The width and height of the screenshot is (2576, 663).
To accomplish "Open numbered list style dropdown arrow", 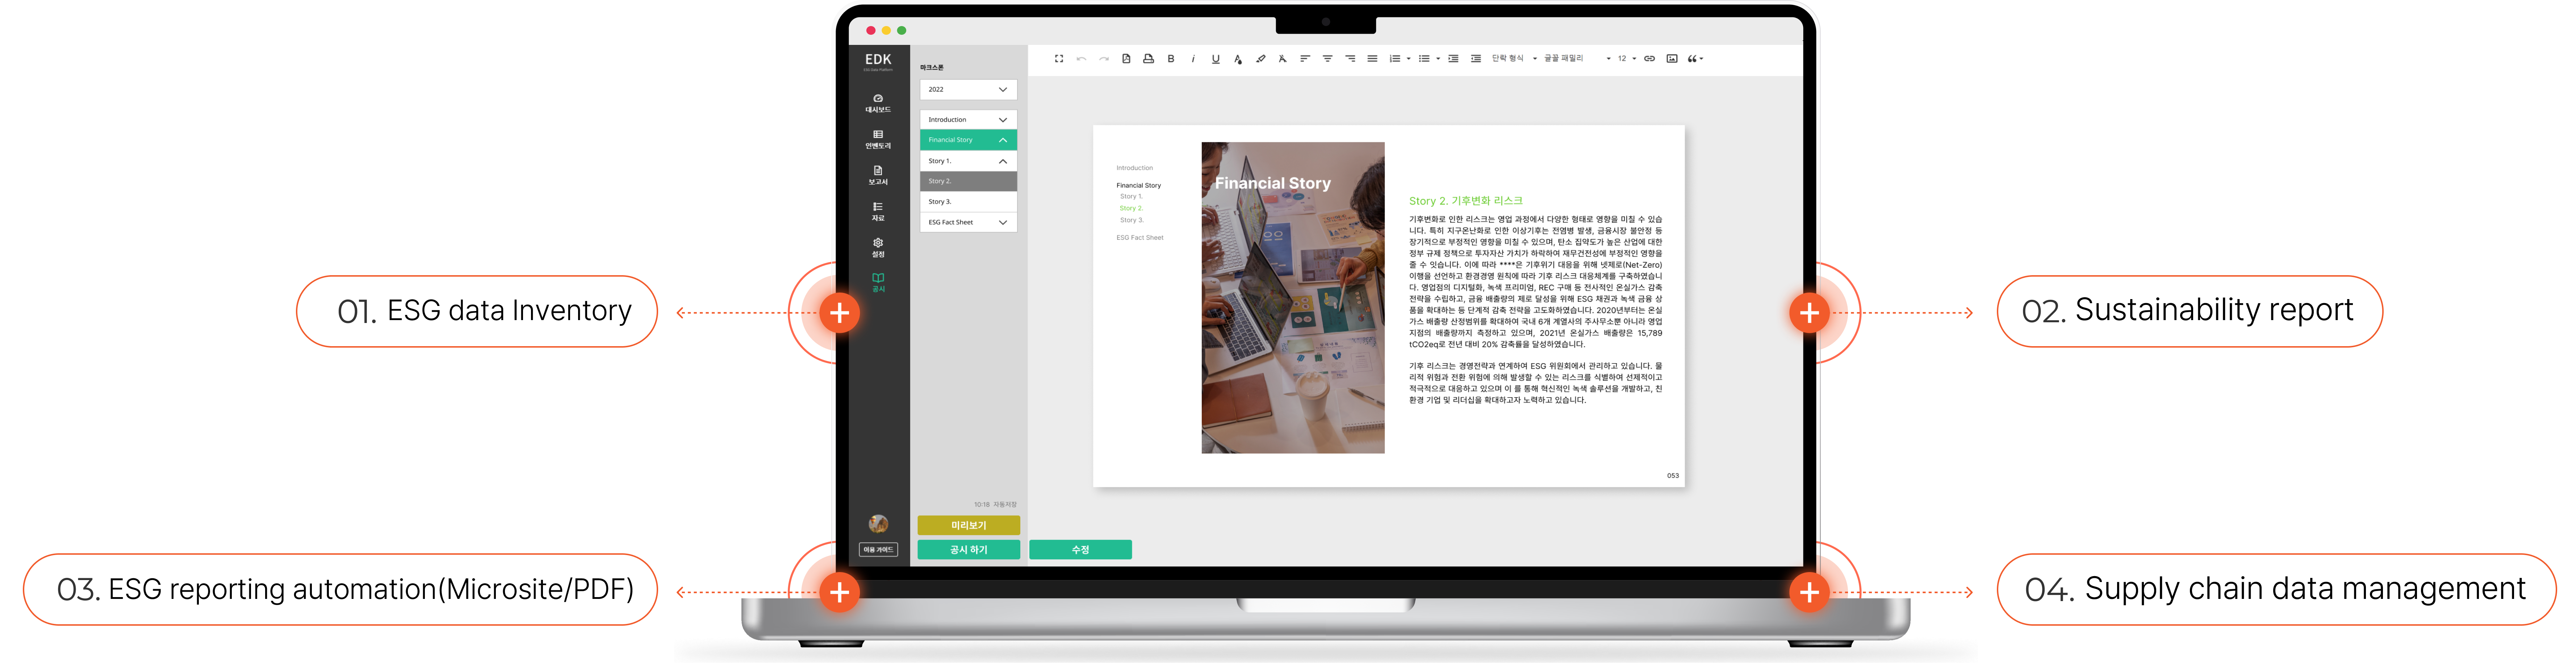I will 1409,59.
